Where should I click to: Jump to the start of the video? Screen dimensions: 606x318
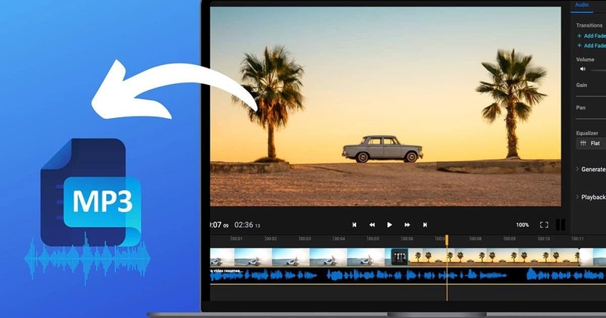[354, 225]
